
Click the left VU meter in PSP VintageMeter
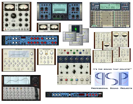43,27
